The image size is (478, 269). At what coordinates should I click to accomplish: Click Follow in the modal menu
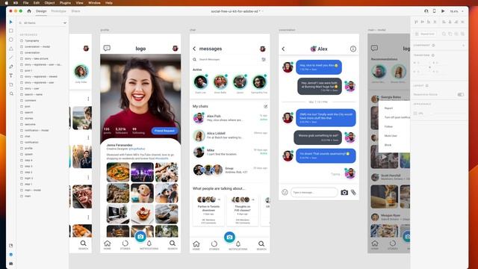pos(388,126)
